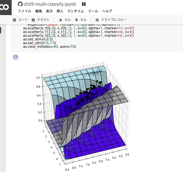Image resolution: width=183 pixels, height=172 pixels.
Task: Add a code cell with コード button
Action: (x=23, y=20)
